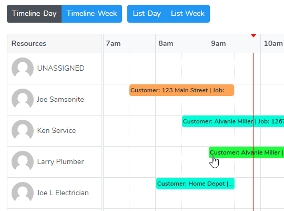Image resolution: width=284 pixels, height=211 pixels.
Task: Click the 9am time column header
Action: [x=234, y=44]
